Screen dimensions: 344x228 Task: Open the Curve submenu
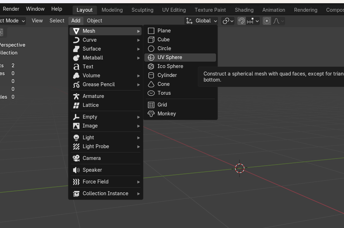point(106,40)
